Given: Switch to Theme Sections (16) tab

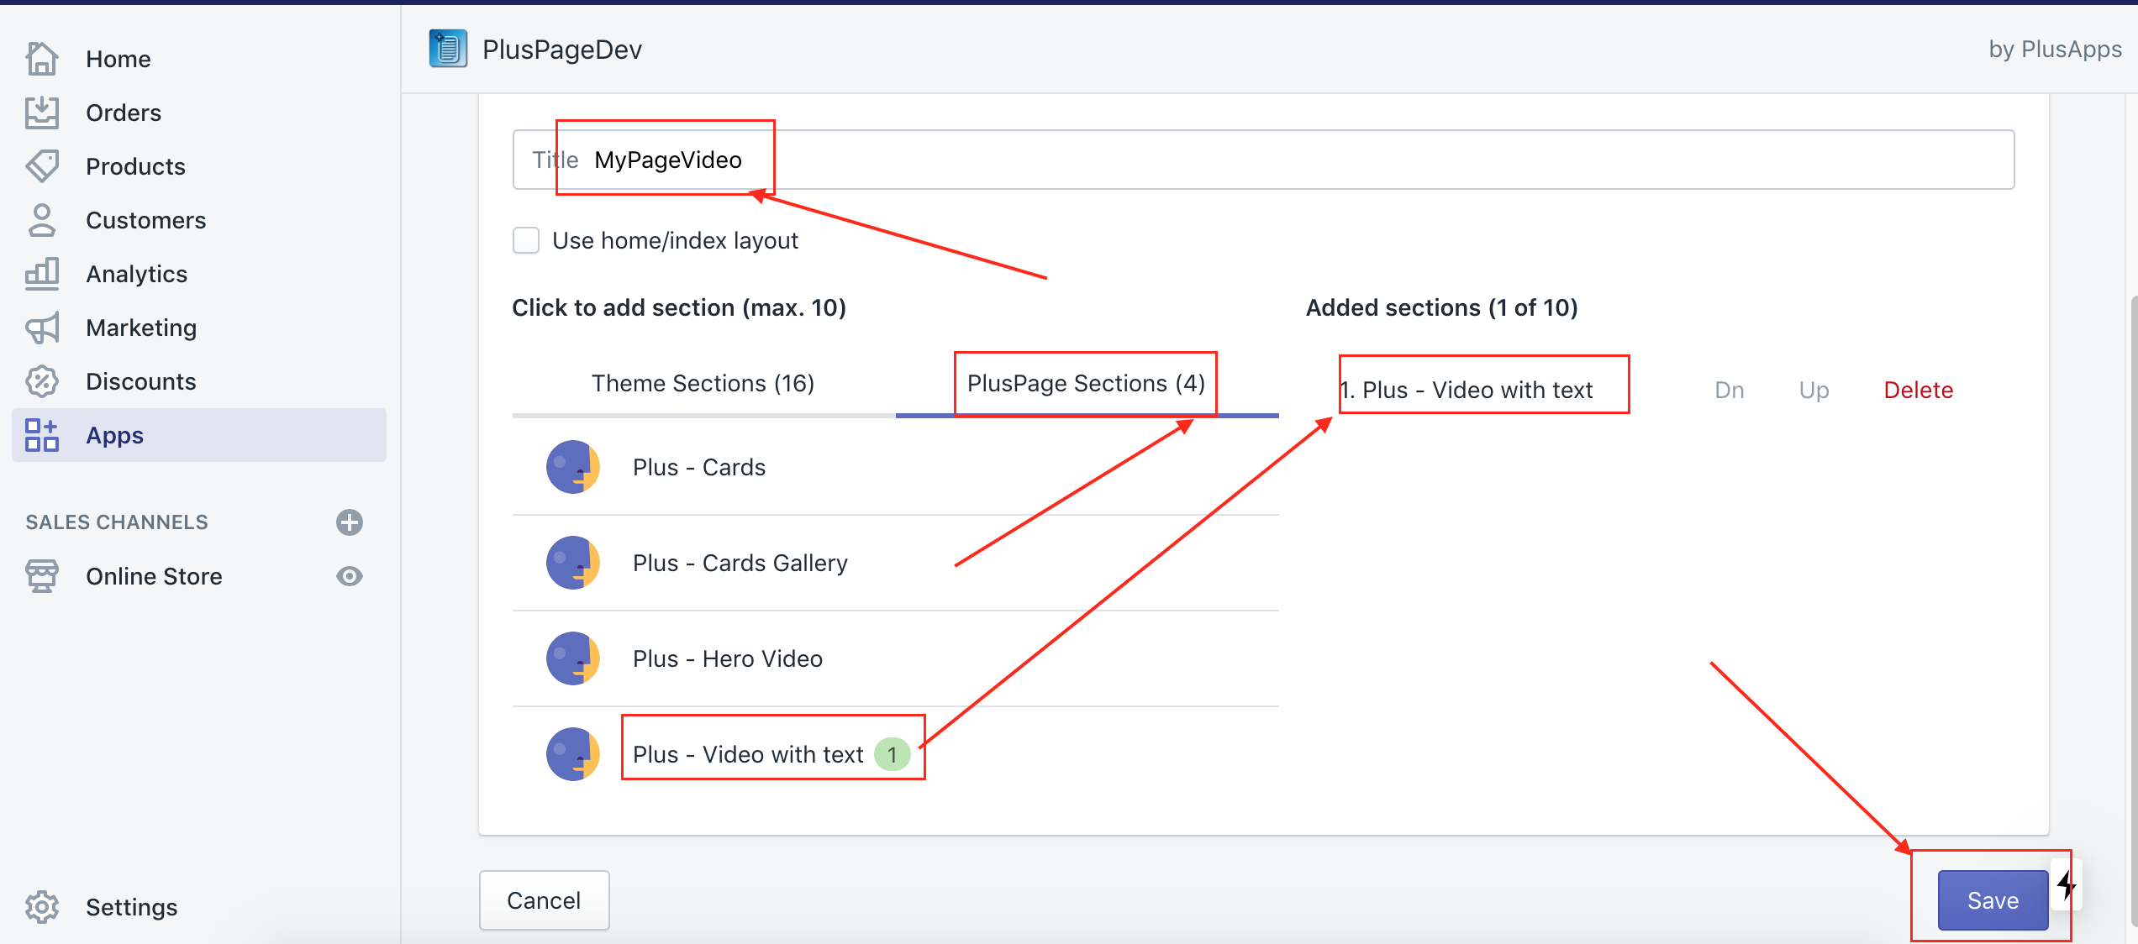Looking at the screenshot, I should [703, 384].
